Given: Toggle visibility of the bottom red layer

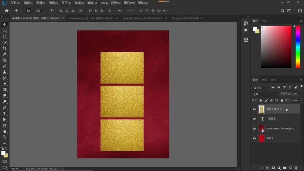Looking at the screenshot, I should tap(254, 138).
